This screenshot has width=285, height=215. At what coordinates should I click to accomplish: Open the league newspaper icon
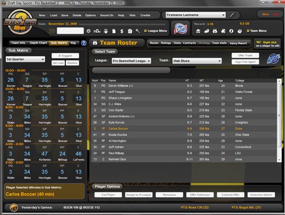pyautogui.click(x=130, y=31)
